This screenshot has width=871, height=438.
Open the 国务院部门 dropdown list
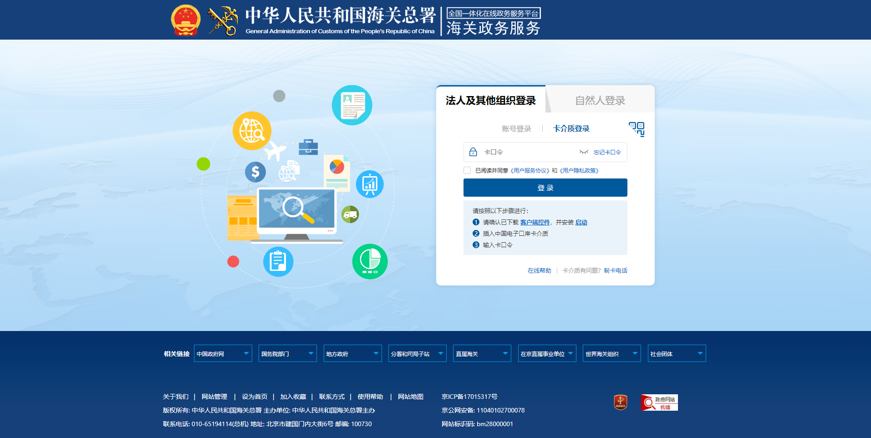pyautogui.click(x=287, y=354)
